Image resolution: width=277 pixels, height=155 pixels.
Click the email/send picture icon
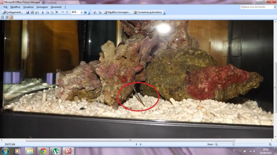pyautogui.click(x=37, y=12)
